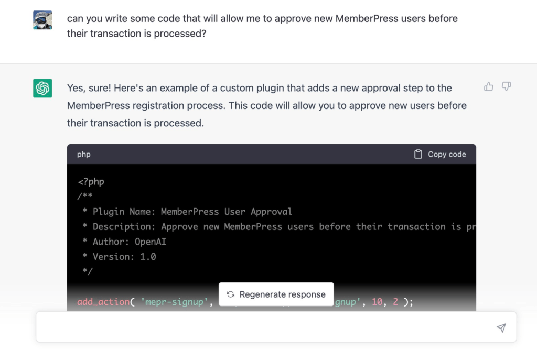537x350 pixels.
Task: Click the thumbs up icon on the response
Action: coord(489,87)
